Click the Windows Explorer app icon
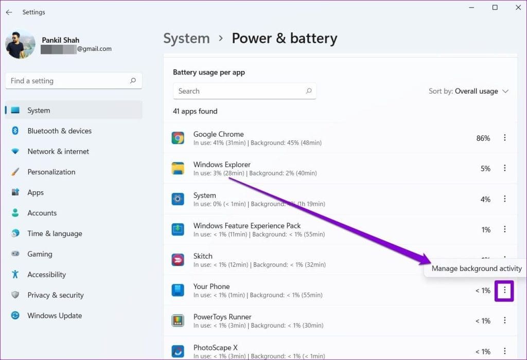Viewport: 527px width, 360px height. (x=178, y=168)
